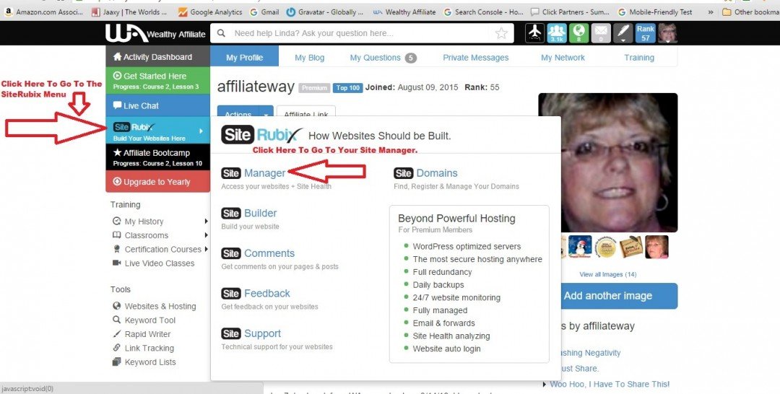Open SiteBuilder link

249,213
